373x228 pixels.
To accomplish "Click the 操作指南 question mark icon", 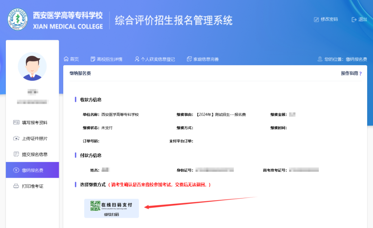I will click(360, 74).
